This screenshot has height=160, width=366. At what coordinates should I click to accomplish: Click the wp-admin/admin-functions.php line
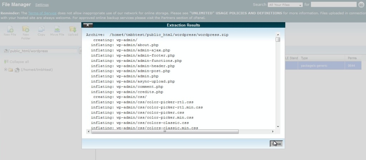click(136, 61)
